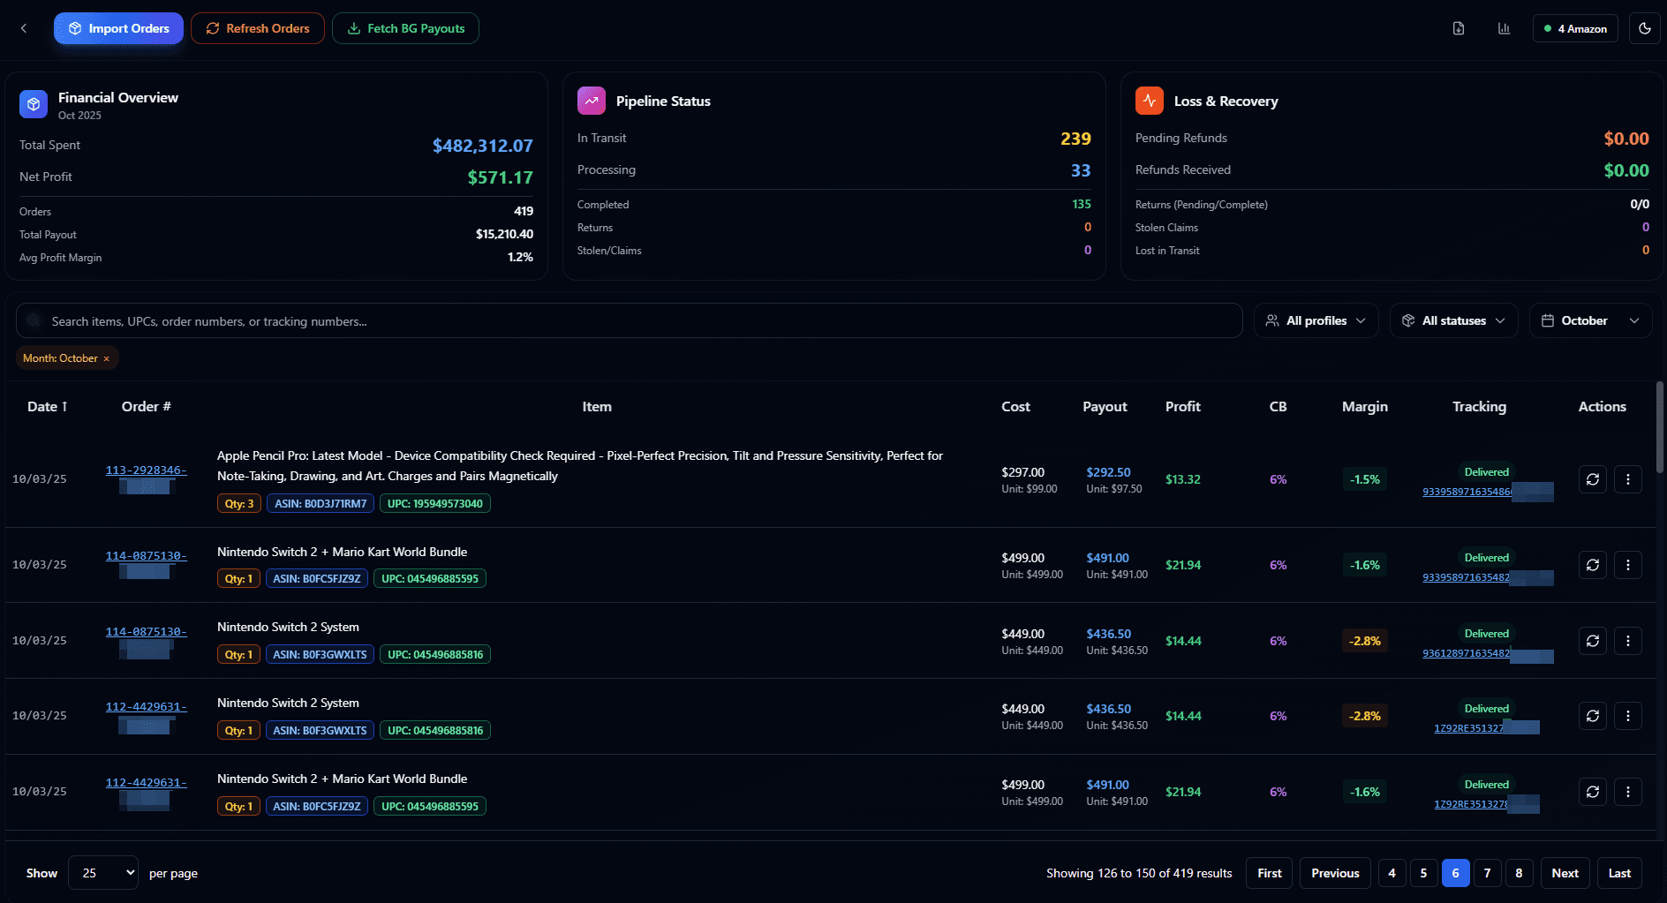This screenshot has width=1667, height=903.
Task: Open the October month selector dropdown
Action: pyautogui.click(x=1589, y=320)
